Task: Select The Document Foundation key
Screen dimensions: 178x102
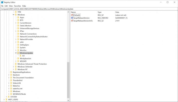Action: pos(23,78)
